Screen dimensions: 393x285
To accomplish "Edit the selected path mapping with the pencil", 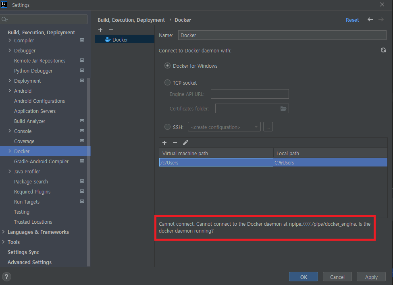I will pos(185,143).
